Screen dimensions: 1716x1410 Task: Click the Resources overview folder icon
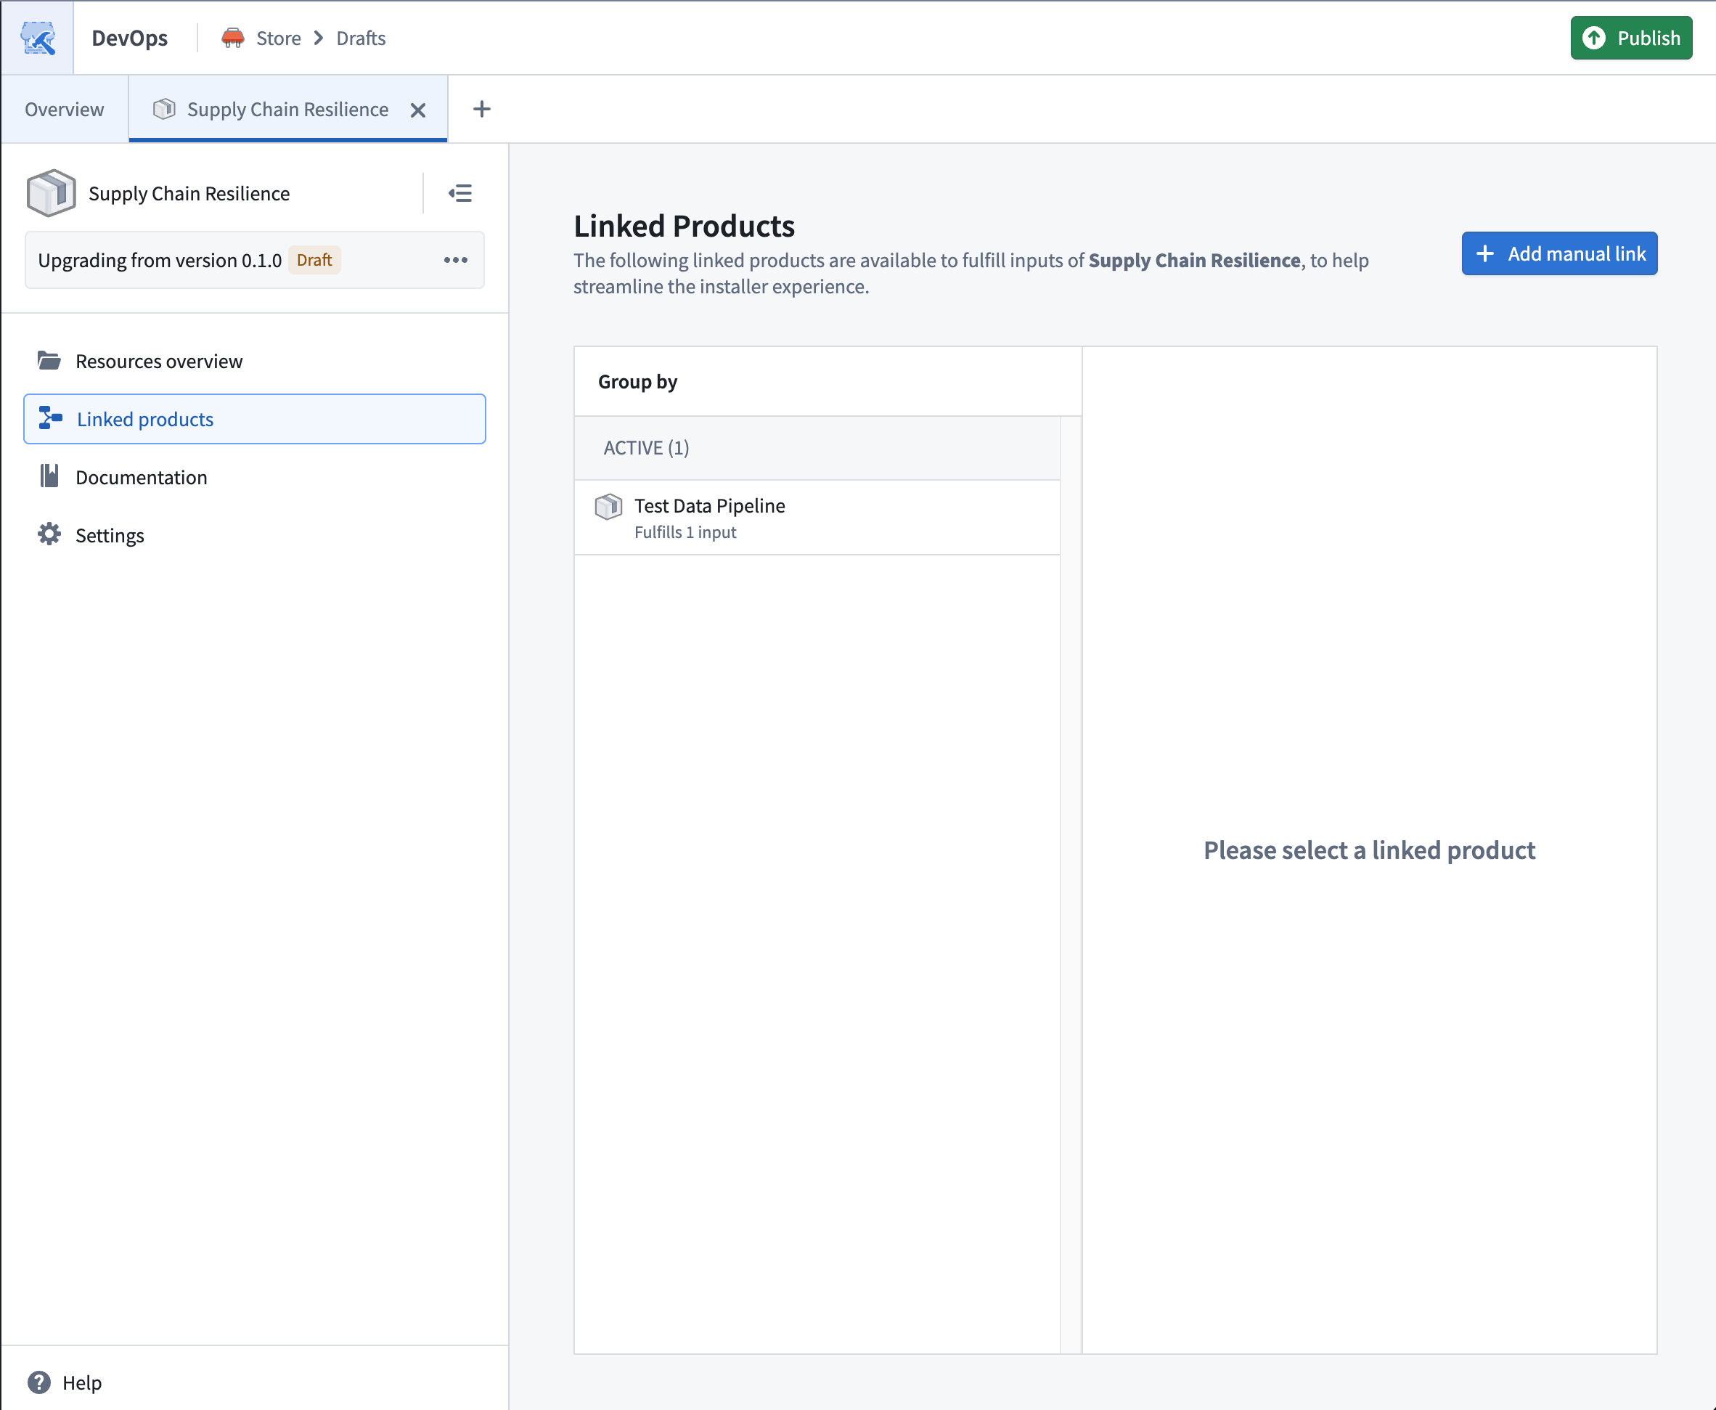click(49, 361)
